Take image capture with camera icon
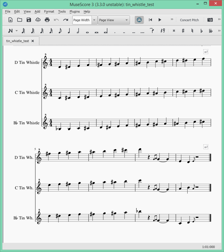The image size is (224, 252). click(210, 20)
